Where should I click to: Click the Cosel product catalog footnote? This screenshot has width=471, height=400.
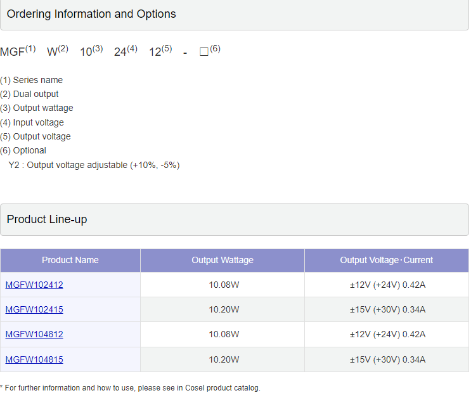pos(132,387)
